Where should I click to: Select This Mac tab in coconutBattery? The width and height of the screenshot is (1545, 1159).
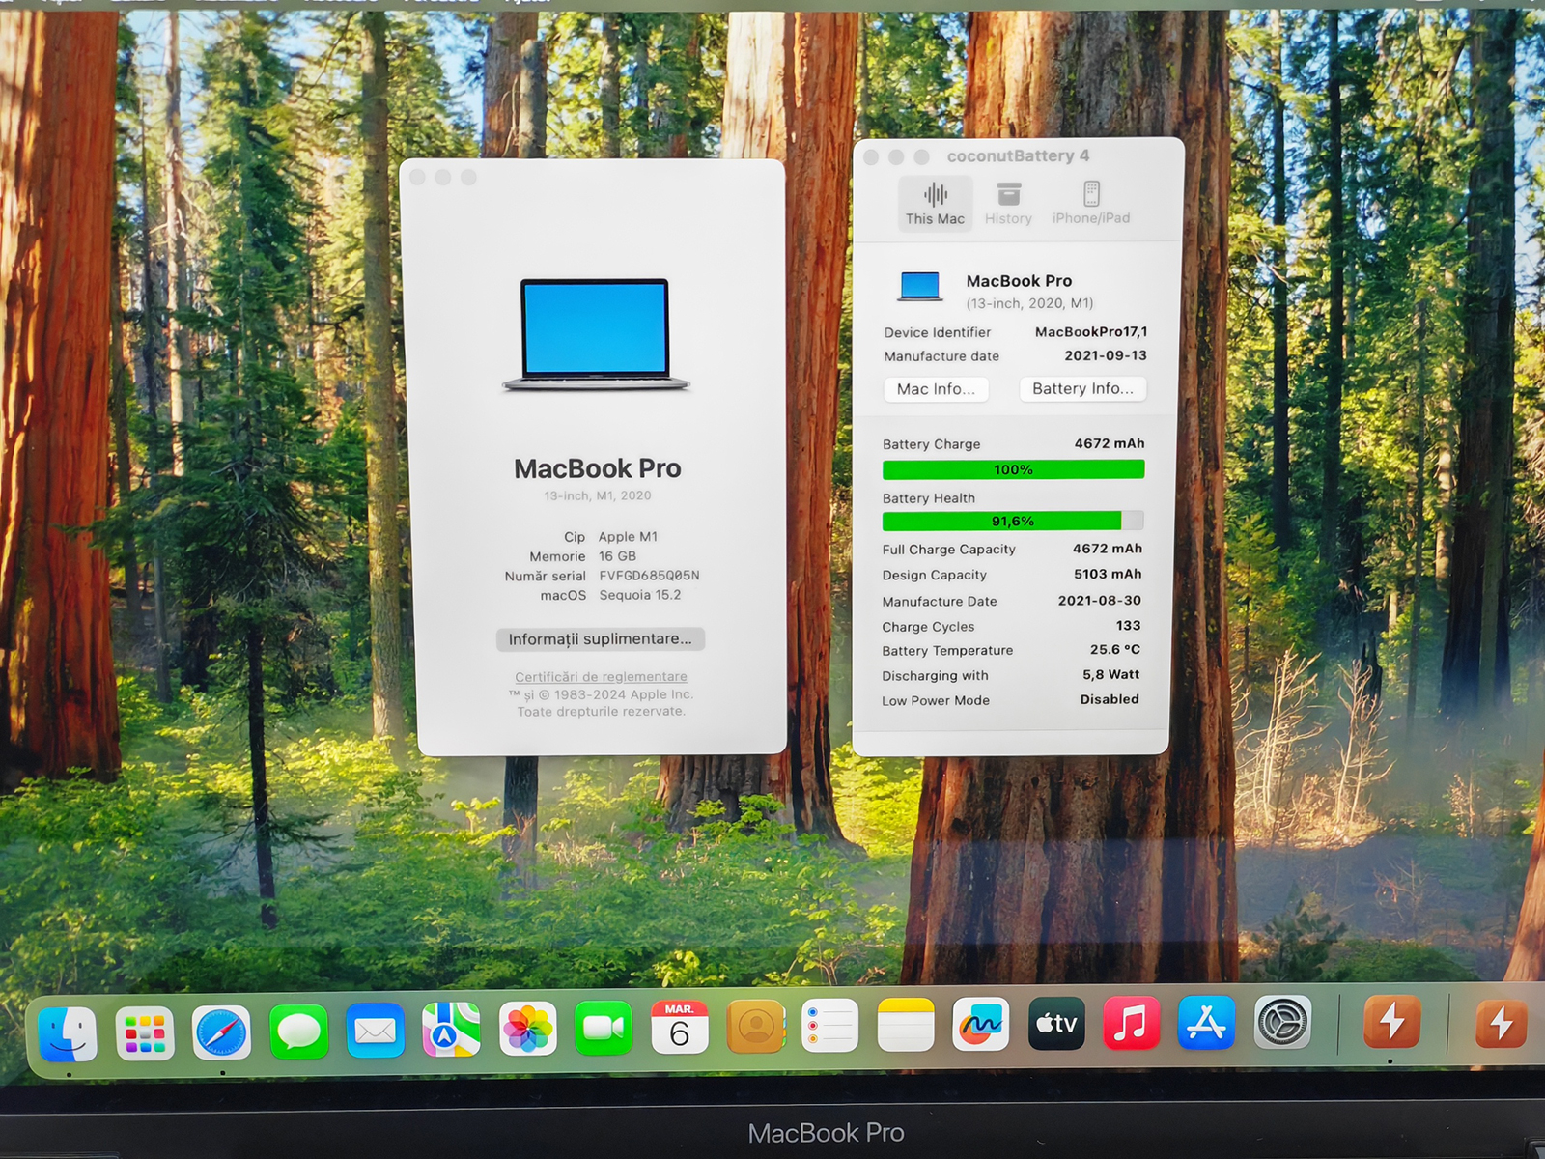pyautogui.click(x=935, y=204)
